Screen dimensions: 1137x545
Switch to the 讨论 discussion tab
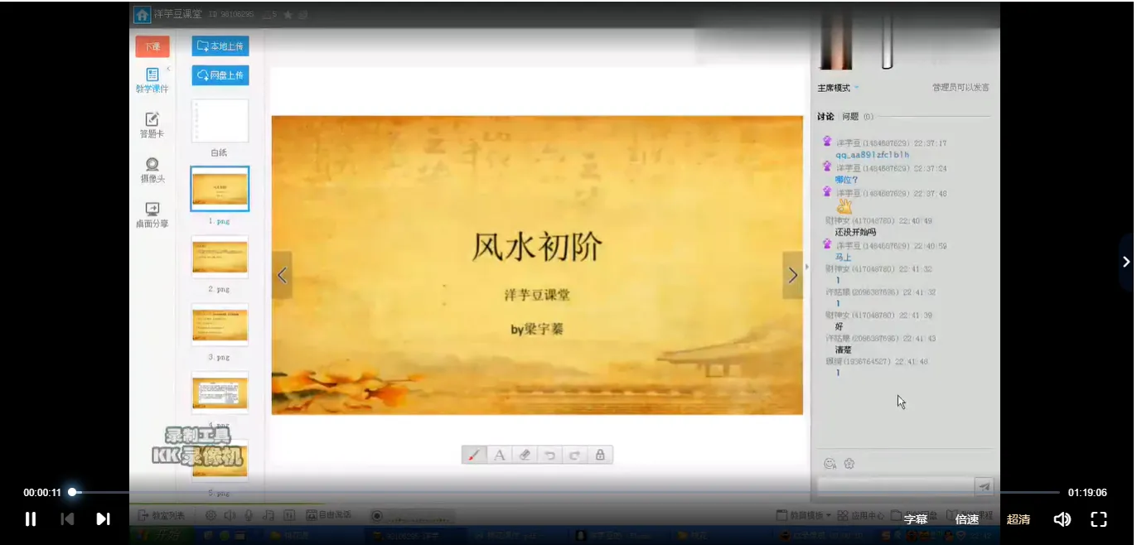pos(825,117)
